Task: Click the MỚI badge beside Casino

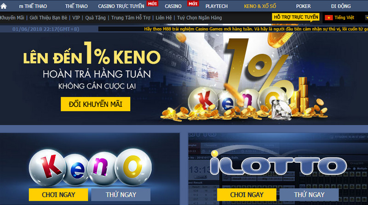Action: [193, 4]
